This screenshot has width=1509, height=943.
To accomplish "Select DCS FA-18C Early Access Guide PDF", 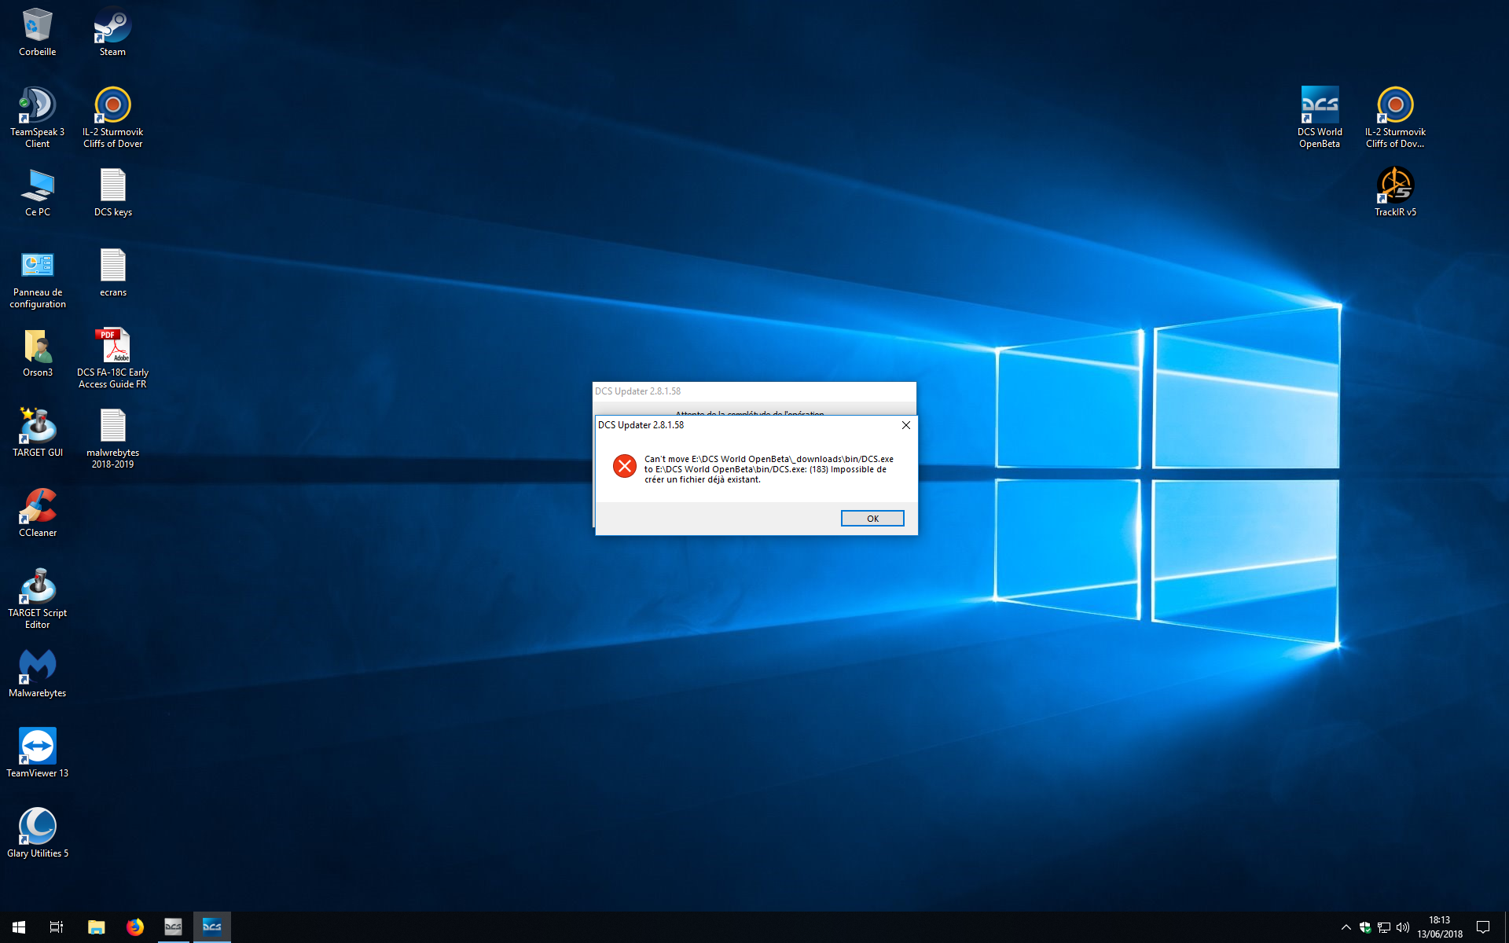I will click(x=113, y=359).
